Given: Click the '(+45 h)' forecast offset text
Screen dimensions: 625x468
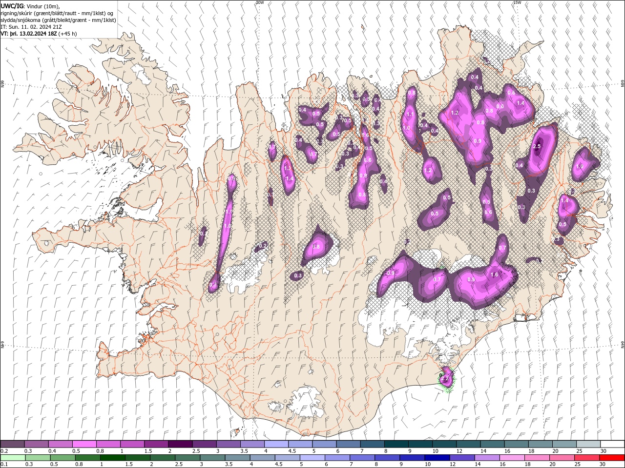Looking at the screenshot, I should point(67,34).
